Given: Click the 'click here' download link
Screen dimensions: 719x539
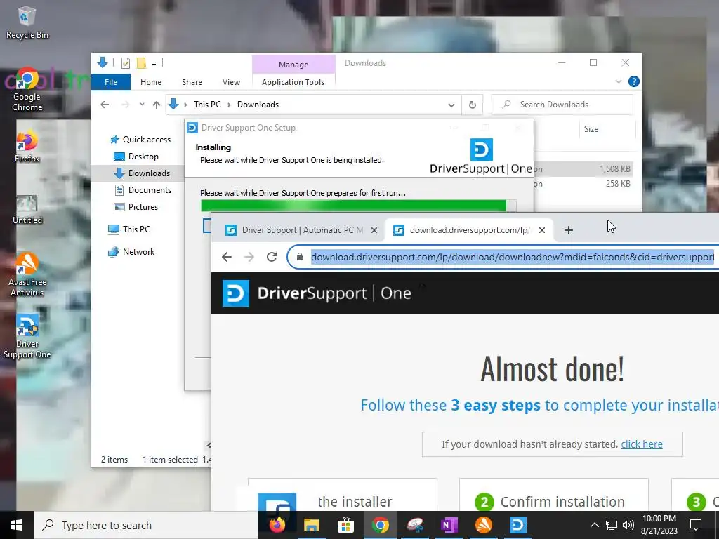Looking at the screenshot, I should pos(642,444).
